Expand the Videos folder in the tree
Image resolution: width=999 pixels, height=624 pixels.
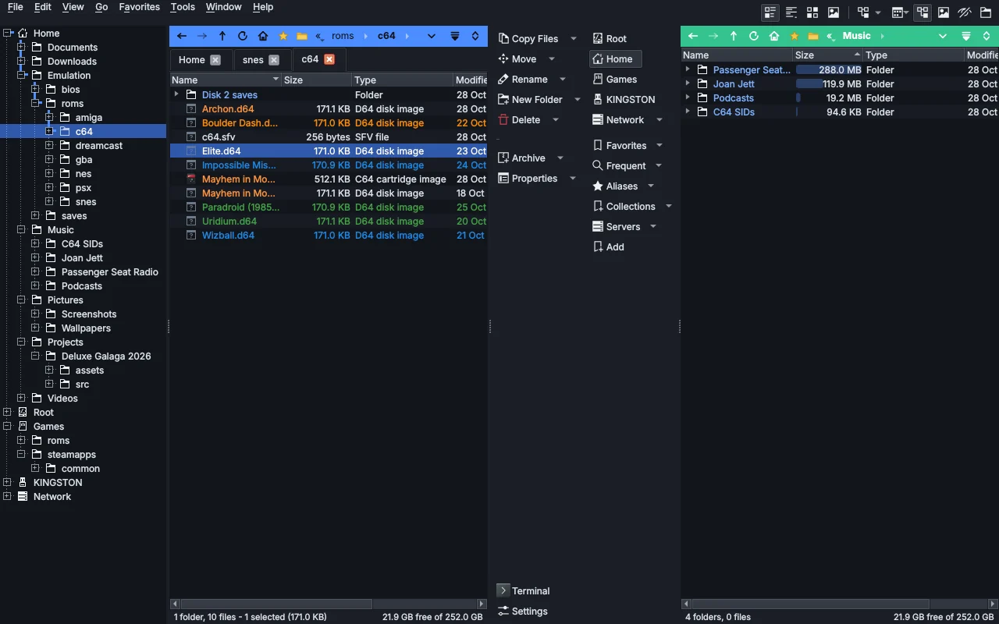tap(21, 399)
